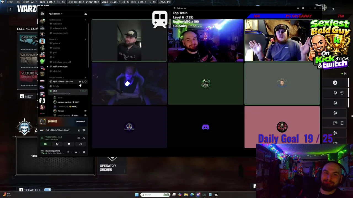Focus the Discord logo participant tile
The width and height of the screenshot is (353, 198).
click(x=206, y=127)
